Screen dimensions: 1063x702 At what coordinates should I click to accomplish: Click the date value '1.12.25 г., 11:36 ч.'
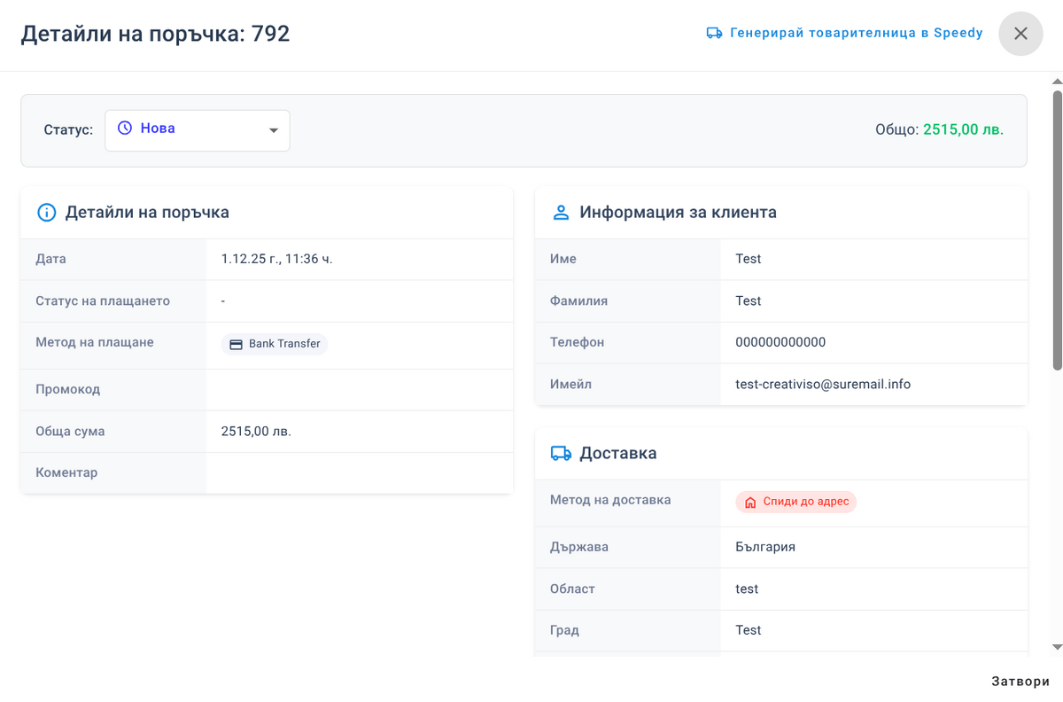[276, 259]
